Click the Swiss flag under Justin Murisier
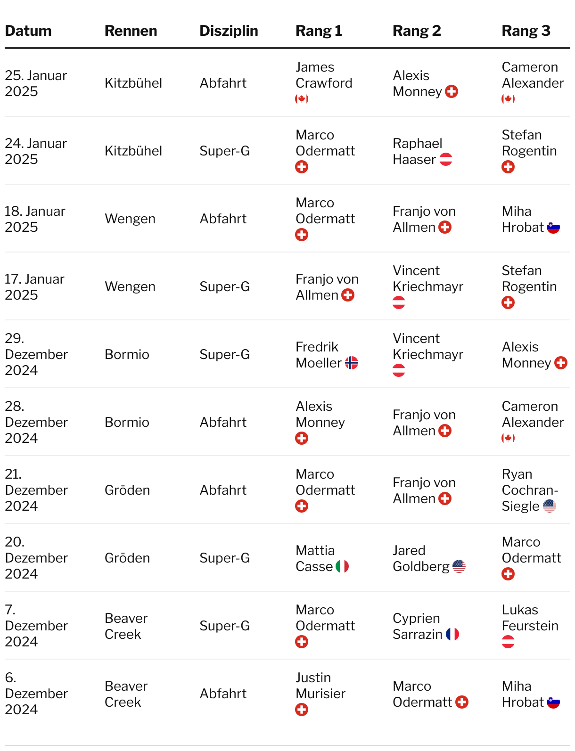 coord(302,710)
